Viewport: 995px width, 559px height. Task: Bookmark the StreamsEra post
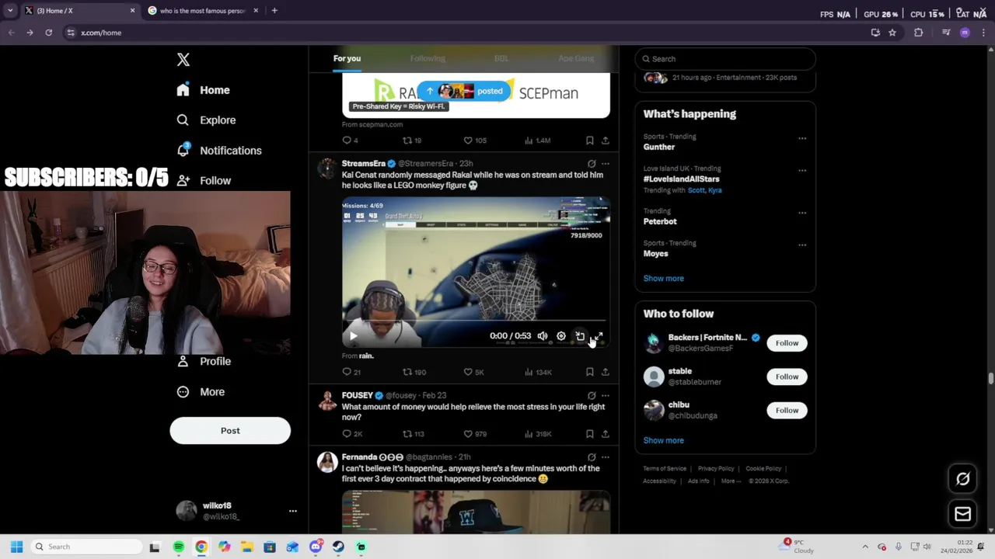[x=590, y=373]
